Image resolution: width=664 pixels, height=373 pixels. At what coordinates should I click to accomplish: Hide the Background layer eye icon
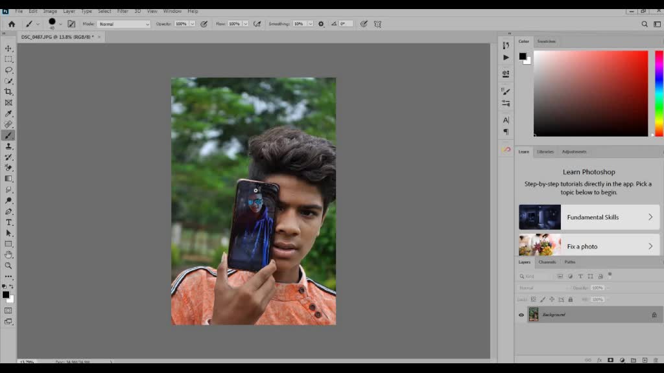tap(521, 315)
